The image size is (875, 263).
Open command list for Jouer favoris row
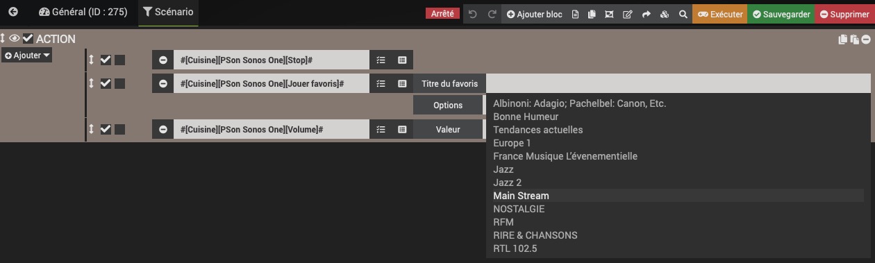point(402,83)
